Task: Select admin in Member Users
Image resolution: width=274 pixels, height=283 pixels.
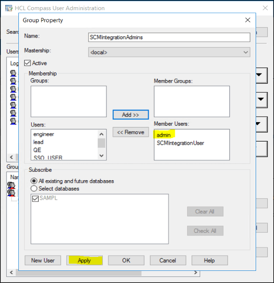Action: pyautogui.click(x=164, y=135)
